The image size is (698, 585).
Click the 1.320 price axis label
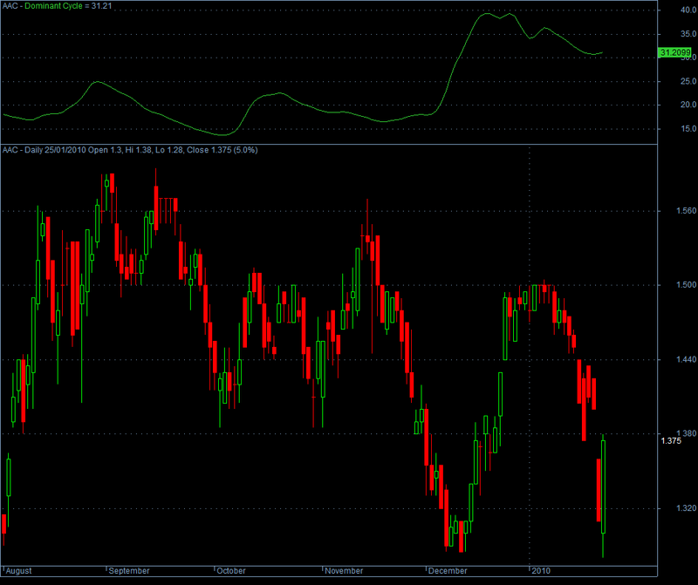click(x=686, y=508)
